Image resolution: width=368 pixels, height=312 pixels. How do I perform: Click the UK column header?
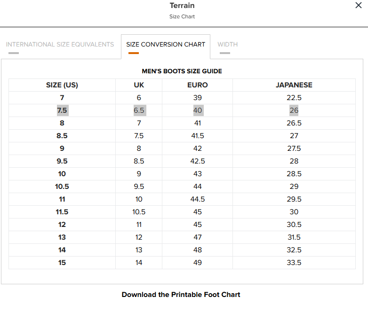click(139, 85)
